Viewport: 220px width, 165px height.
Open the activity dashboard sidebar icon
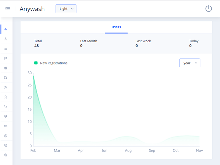5,29
